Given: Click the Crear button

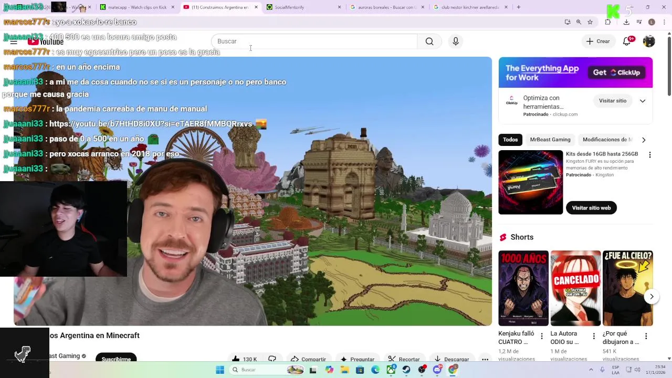Looking at the screenshot, I should [598, 41].
